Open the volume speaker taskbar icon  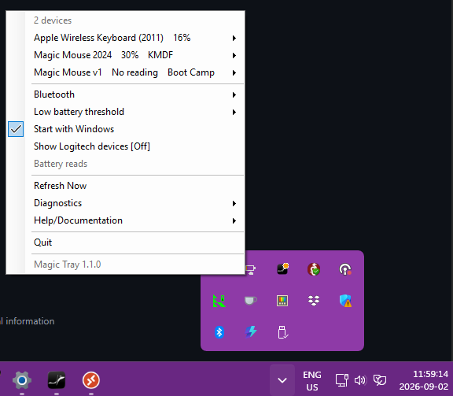point(360,380)
